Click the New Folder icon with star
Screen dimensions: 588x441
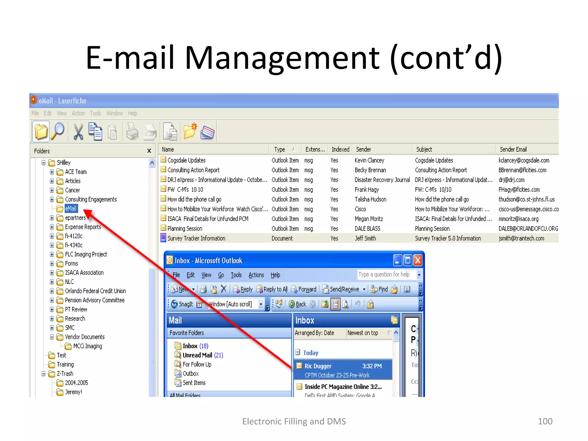pyautogui.click(x=190, y=131)
